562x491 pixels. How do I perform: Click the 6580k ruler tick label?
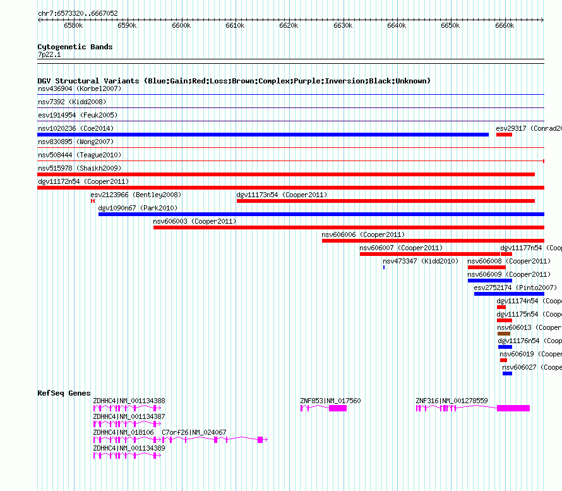[x=73, y=25]
